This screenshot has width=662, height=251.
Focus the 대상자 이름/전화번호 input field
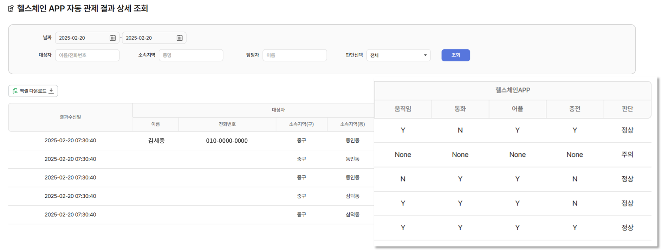pyautogui.click(x=87, y=55)
